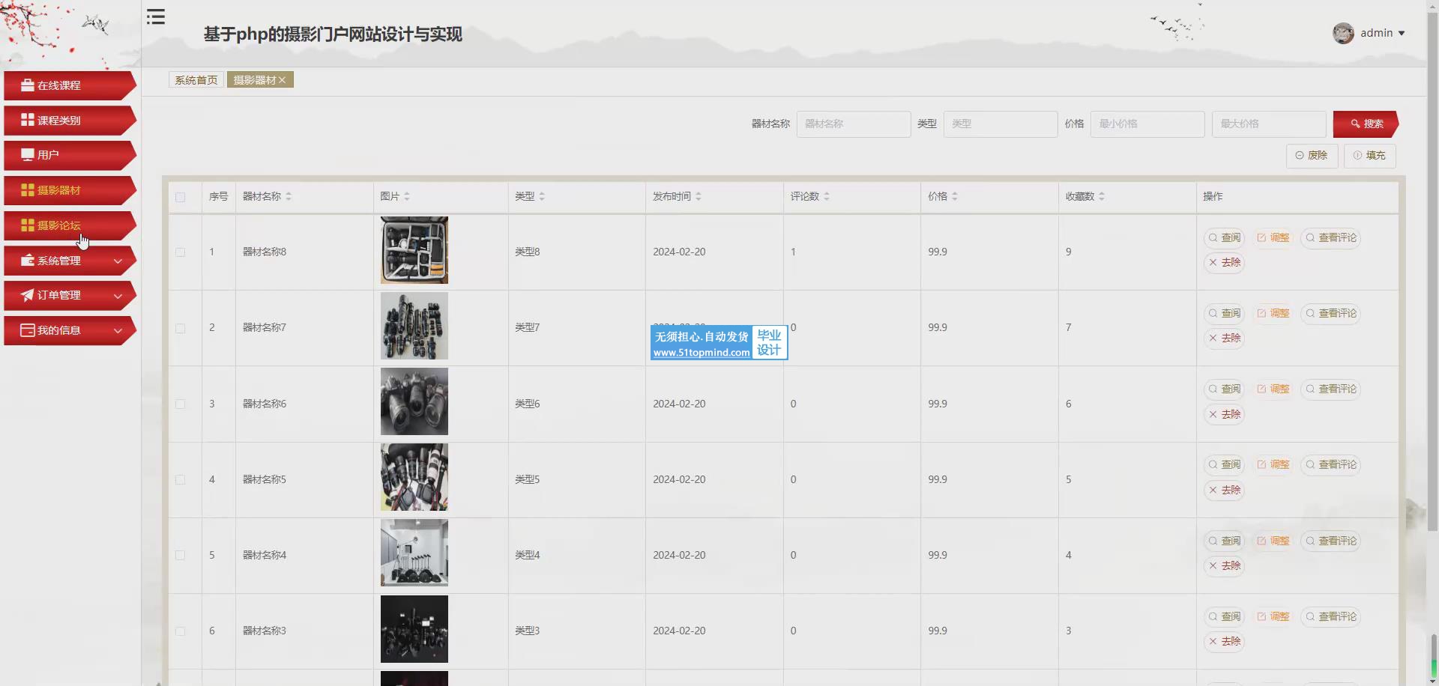Toggle the select-all header checkbox
The height and width of the screenshot is (686, 1439).
pos(180,197)
